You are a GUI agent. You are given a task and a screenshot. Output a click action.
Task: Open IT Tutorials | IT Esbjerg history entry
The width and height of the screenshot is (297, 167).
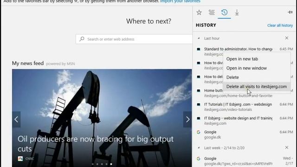tap(245, 107)
